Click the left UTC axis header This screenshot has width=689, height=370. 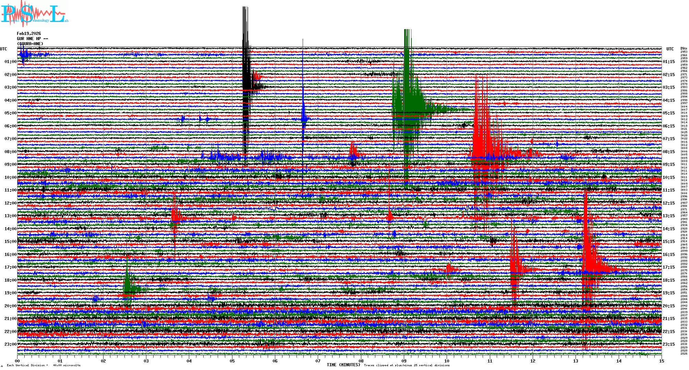3,49
